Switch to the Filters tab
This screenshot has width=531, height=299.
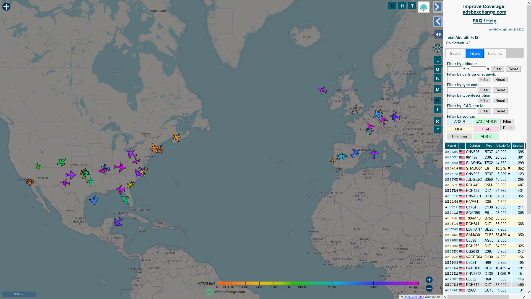pyautogui.click(x=475, y=53)
